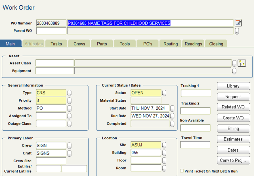Open the WO description notes editor icon
The height and width of the screenshot is (176, 254).
pos(238,23)
